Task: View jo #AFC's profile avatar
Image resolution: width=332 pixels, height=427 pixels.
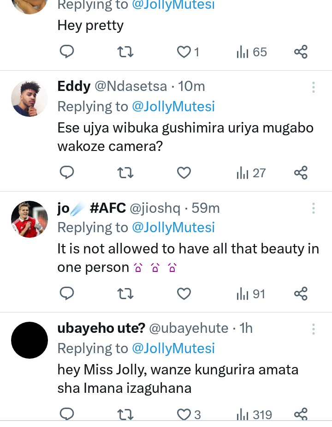Action: tap(30, 219)
